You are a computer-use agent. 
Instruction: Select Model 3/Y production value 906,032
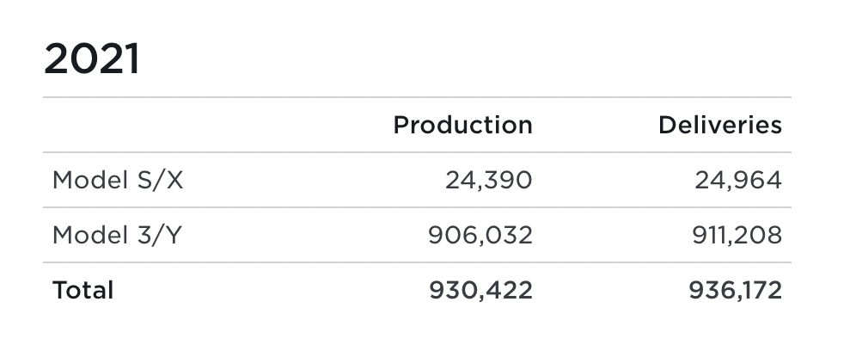click(480, 235)
